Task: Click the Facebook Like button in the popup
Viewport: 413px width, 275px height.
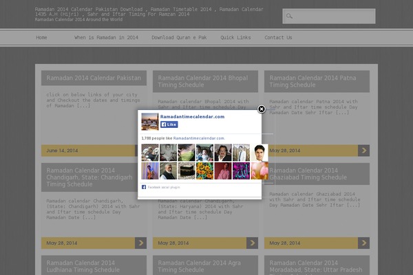Action: click(x=169, y=124)
